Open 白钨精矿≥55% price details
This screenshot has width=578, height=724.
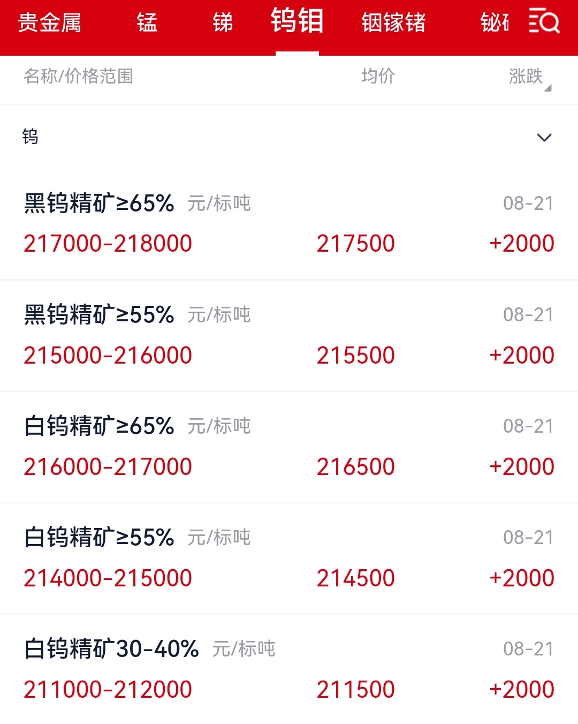tap(289, 558)
